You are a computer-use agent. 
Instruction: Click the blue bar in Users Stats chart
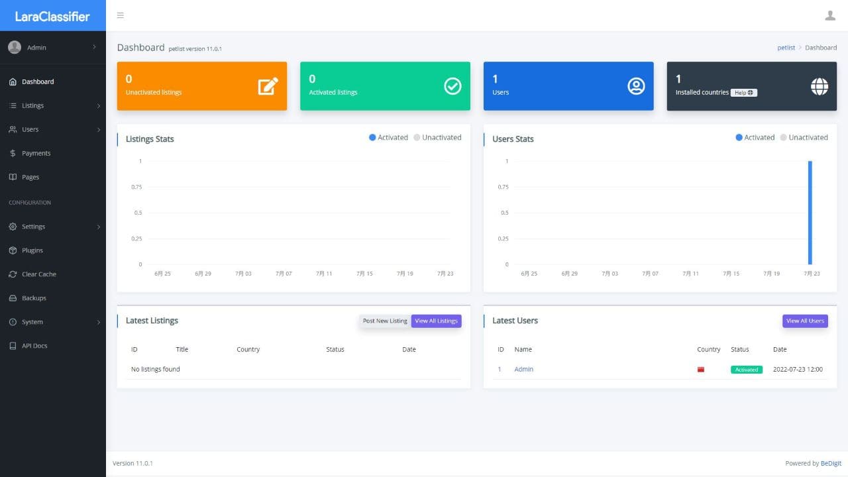[x=810, y=213]
